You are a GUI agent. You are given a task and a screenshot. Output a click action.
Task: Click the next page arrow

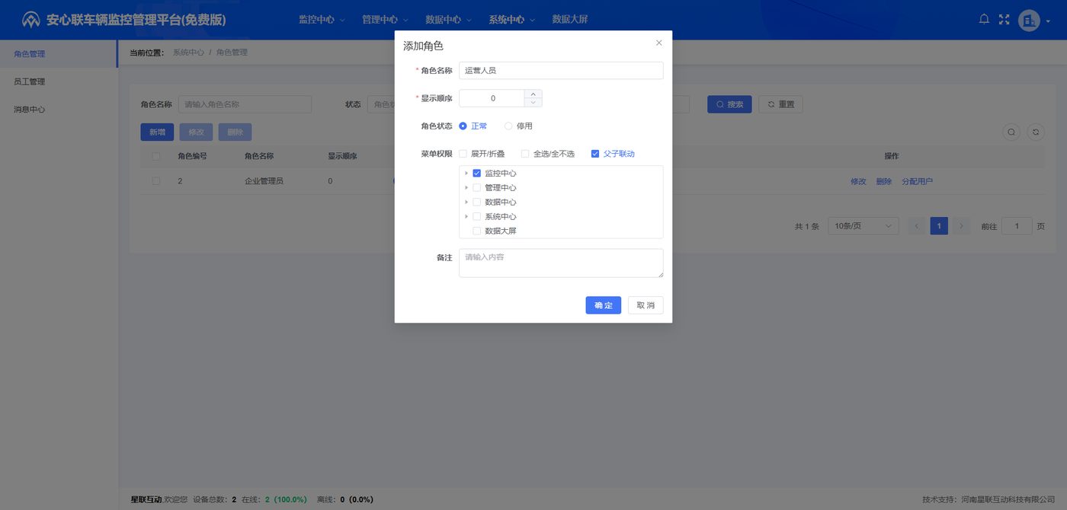point(961,226)
